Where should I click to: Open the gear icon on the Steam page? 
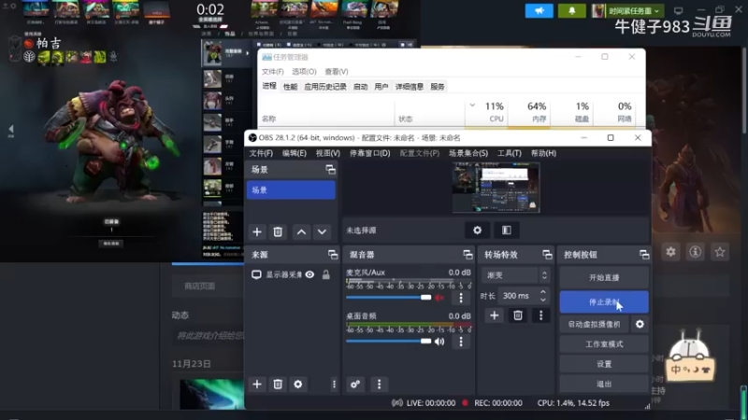coord(670,252)
